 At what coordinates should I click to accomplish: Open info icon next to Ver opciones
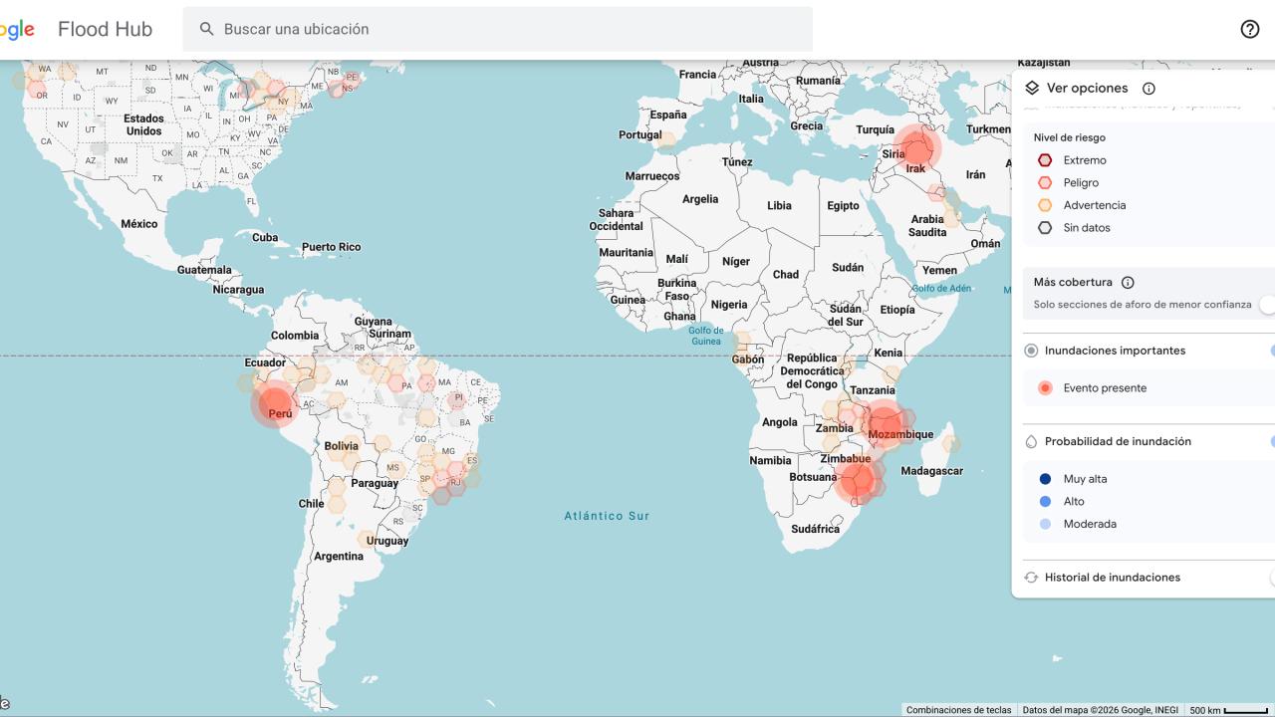(1148, 89)
